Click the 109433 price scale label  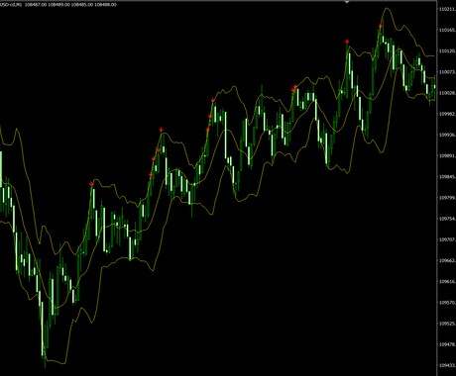(447, 365)
